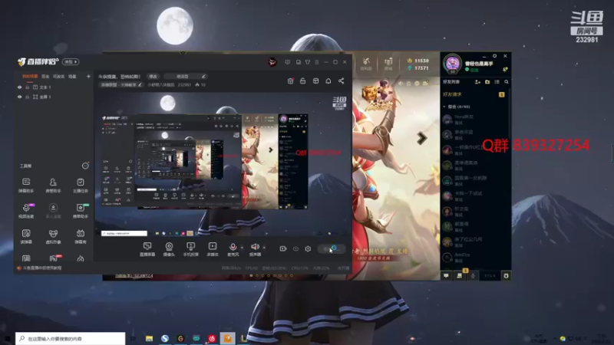Add friend icon in League friends panel
The width and height of the screenshot is (614, 345).
pyautogui.click(x=477, y=82)
